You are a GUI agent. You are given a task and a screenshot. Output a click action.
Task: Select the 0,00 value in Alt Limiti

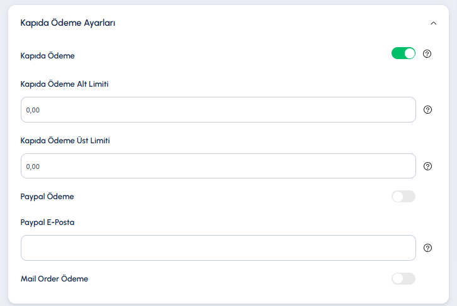33,110
